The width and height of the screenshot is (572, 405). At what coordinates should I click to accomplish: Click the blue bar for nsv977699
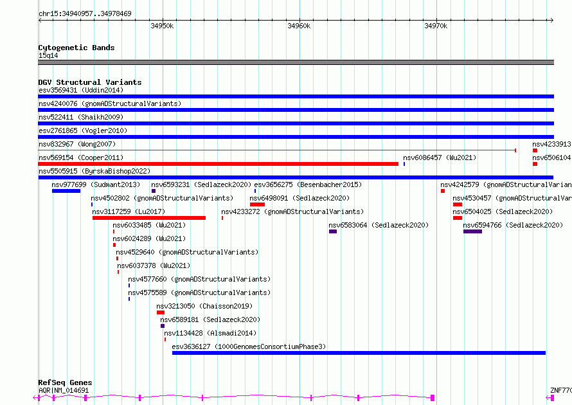(66, 191)
